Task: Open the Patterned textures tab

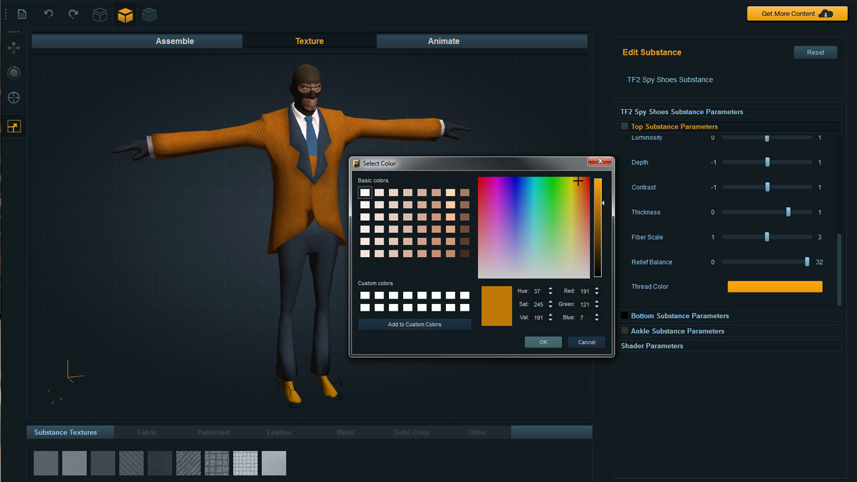Action: tap(213, 432)
